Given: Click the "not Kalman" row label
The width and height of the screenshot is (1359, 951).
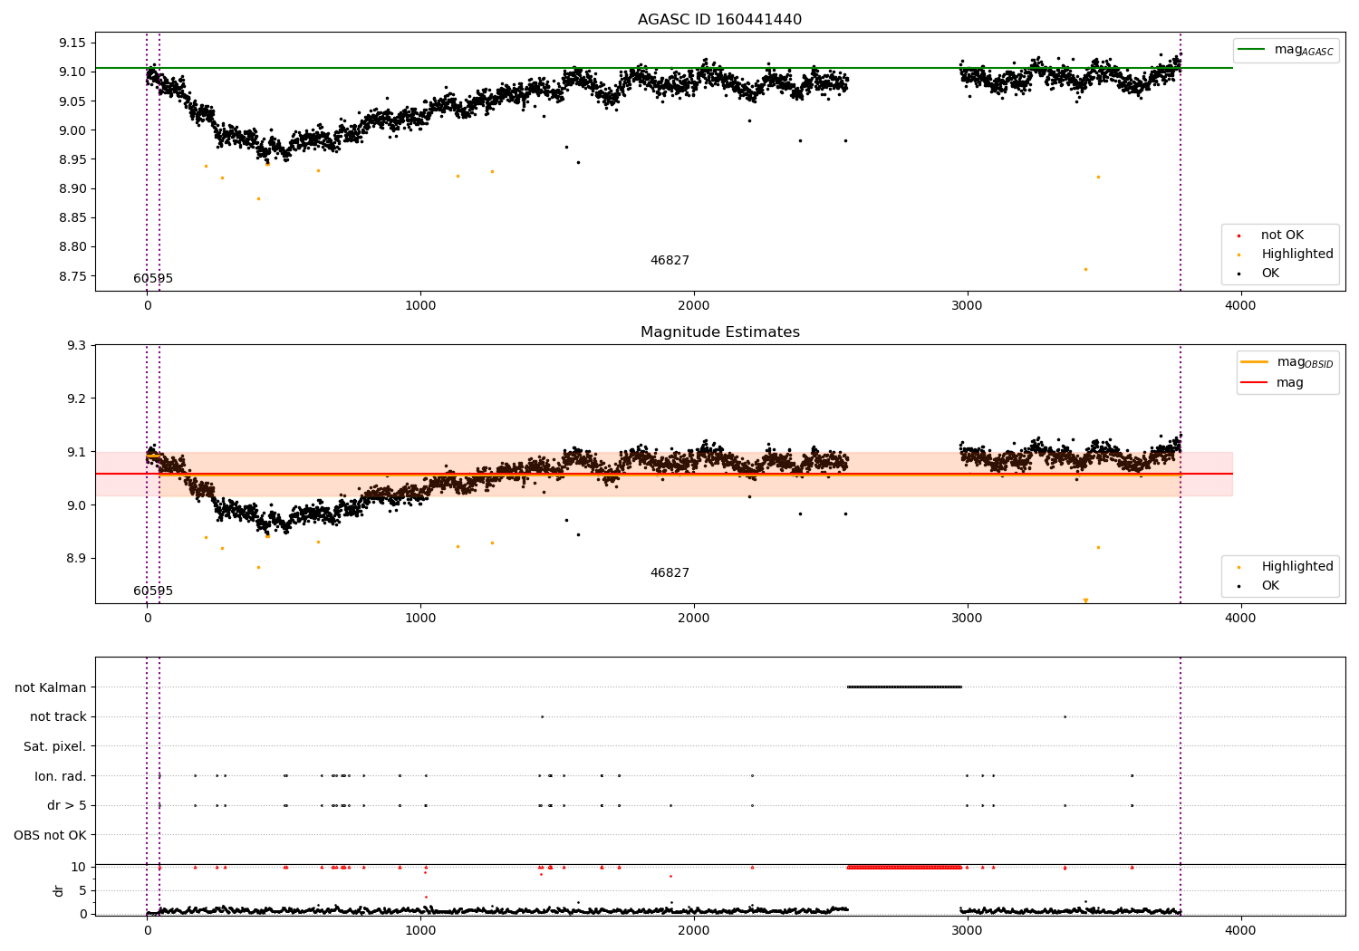Looking at the screenshot, I should coord(51,687).
